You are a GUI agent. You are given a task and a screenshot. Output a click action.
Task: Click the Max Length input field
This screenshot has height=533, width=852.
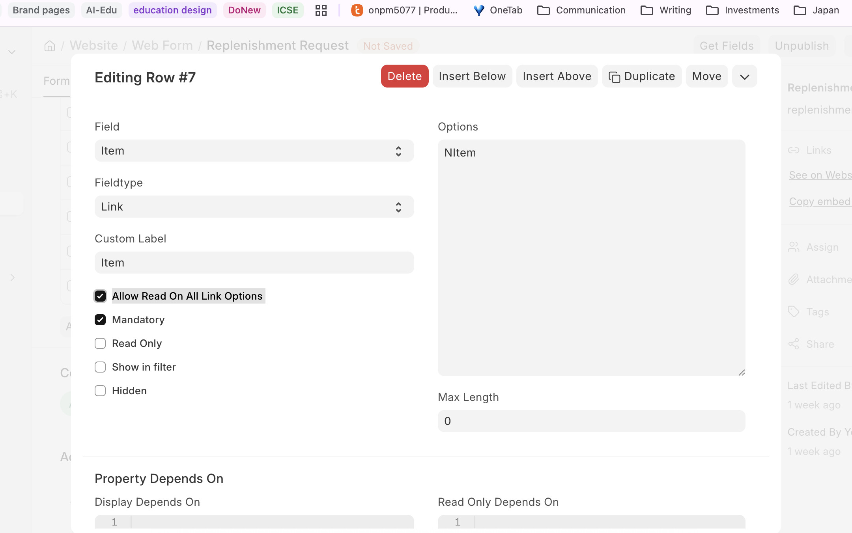tap(592, 421)
